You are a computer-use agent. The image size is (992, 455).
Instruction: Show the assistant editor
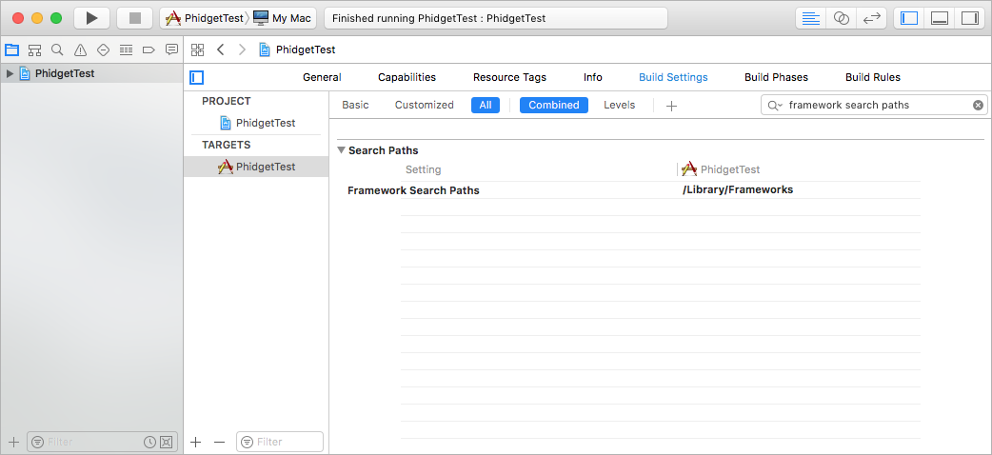841,18
